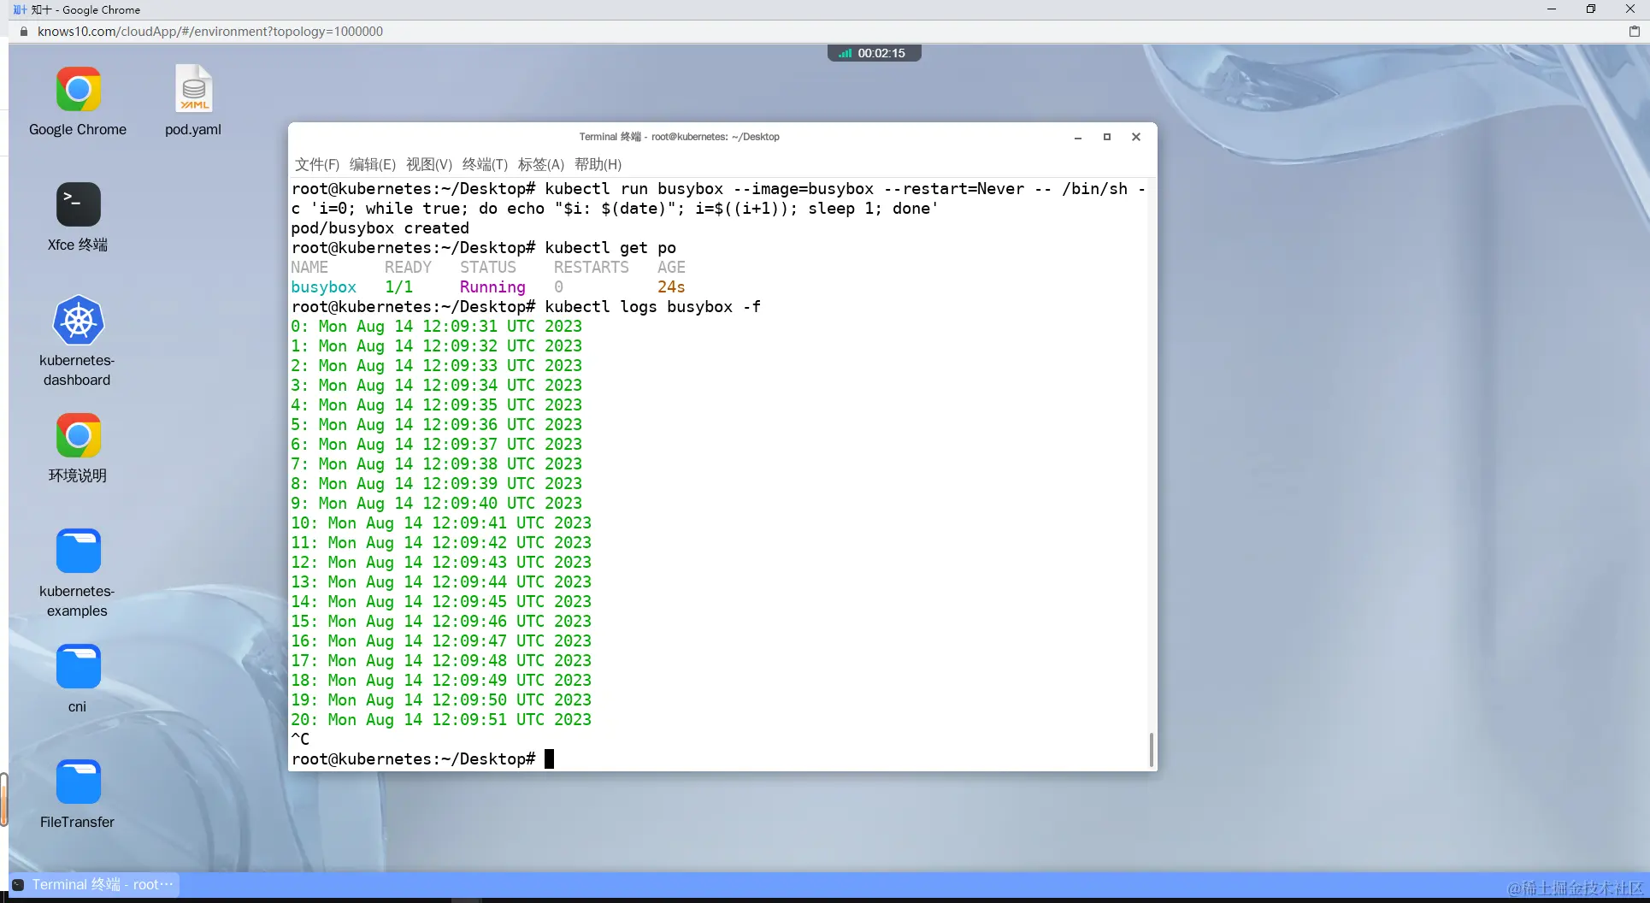Click the clipboard icon in the address bar

tap(1634, 32)
